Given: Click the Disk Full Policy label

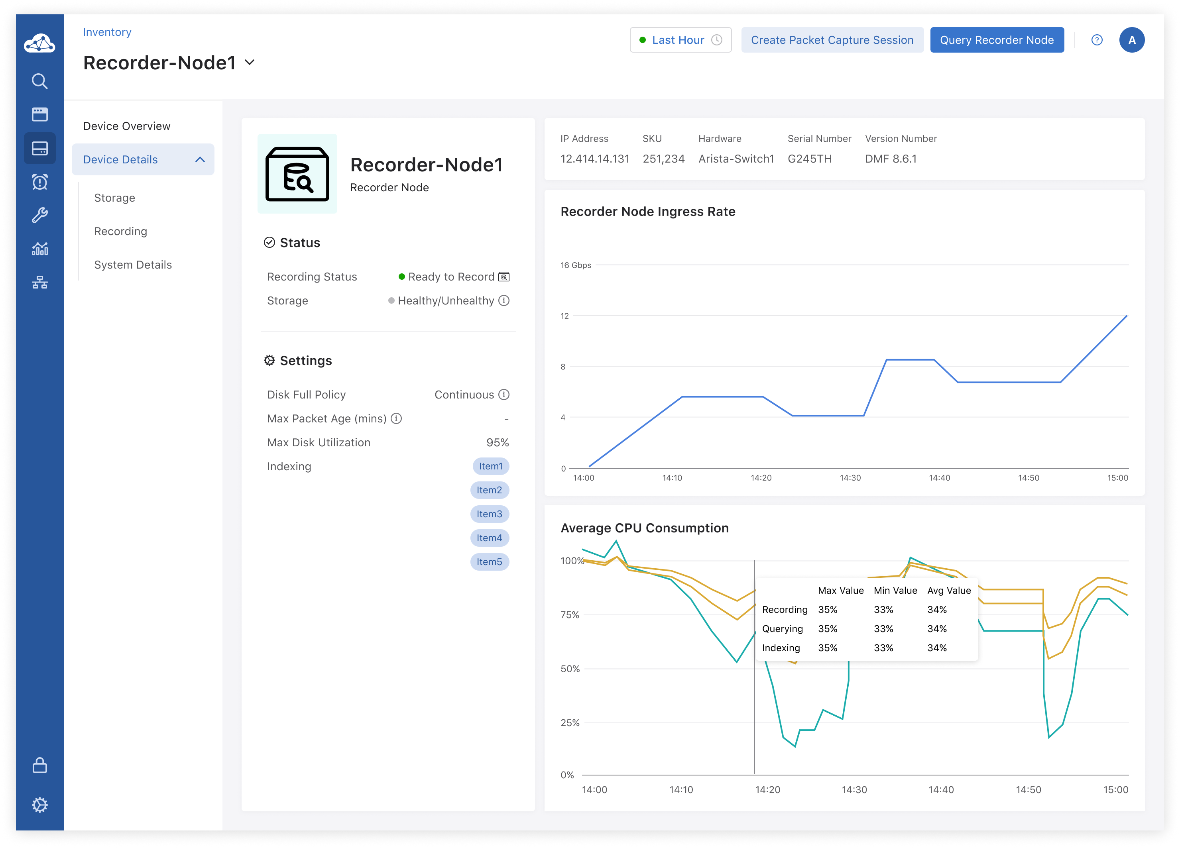Looking at the screenshot, I should pyautogui.click(x=306, y=395).
